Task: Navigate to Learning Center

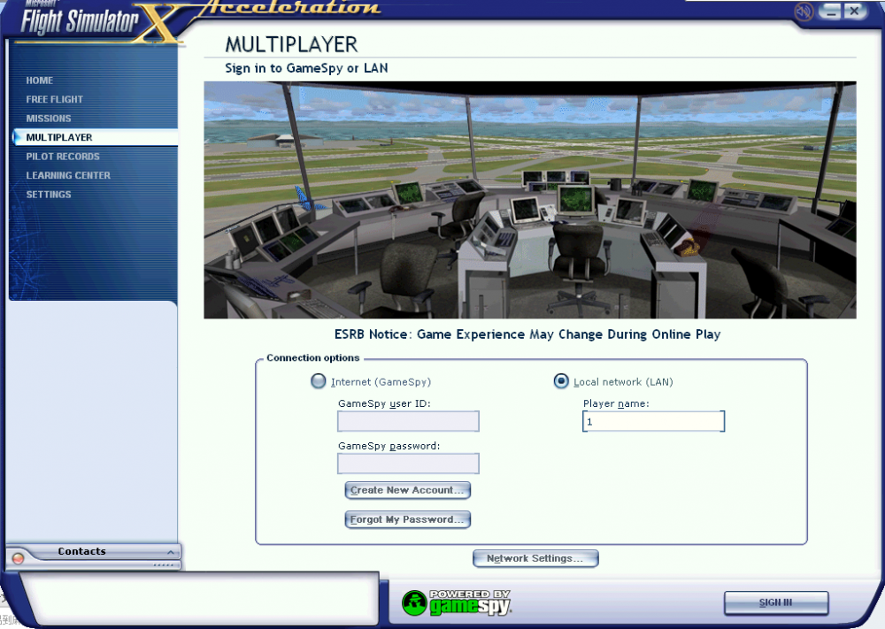Action: pyautogui.click(x=68, y=175)
